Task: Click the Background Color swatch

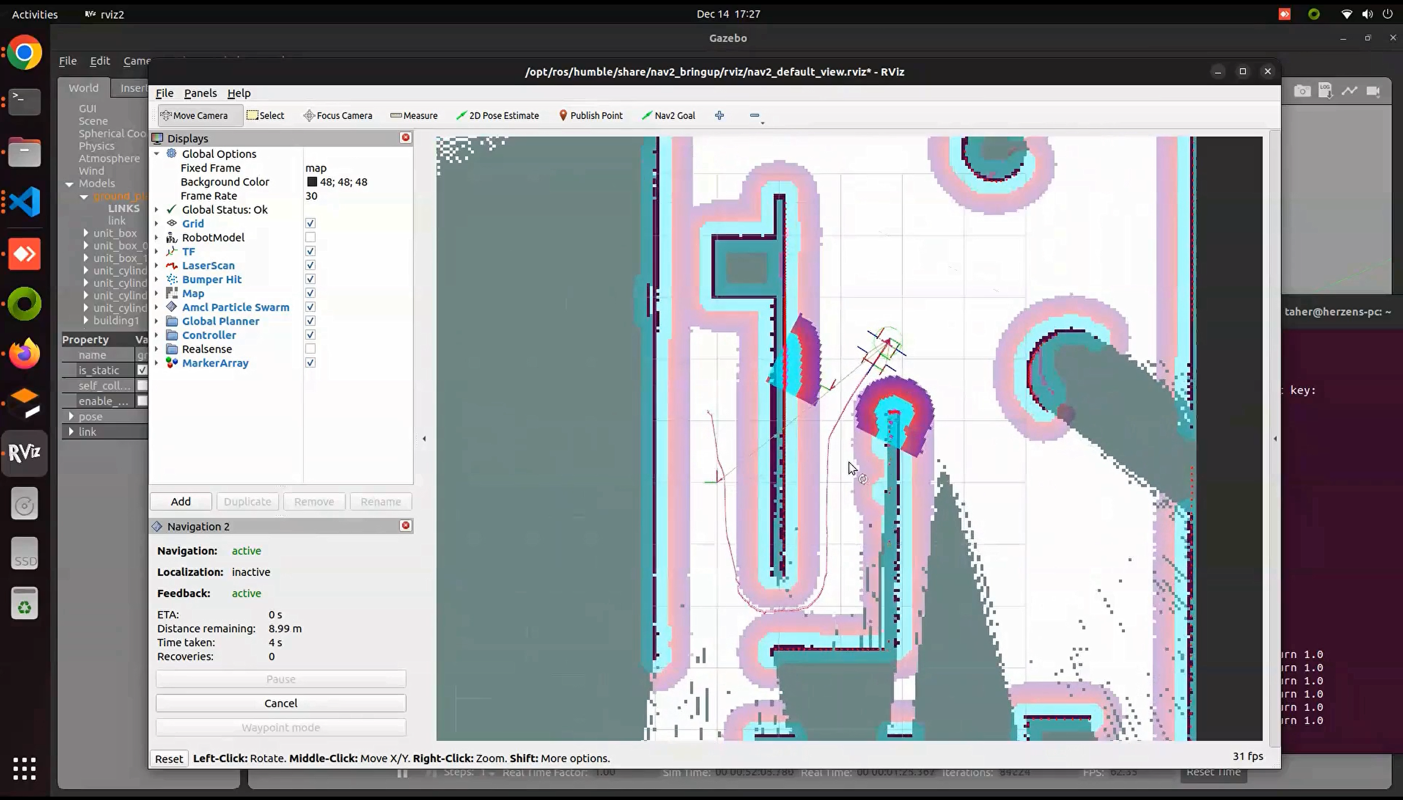Action: tap(312, 182)
